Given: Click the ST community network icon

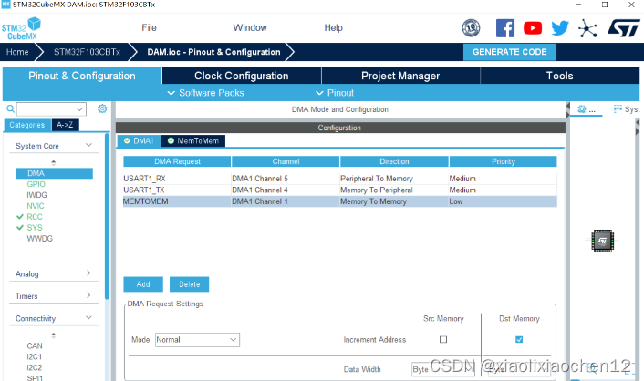Looking at the screenshot, I should pos(587,28).
